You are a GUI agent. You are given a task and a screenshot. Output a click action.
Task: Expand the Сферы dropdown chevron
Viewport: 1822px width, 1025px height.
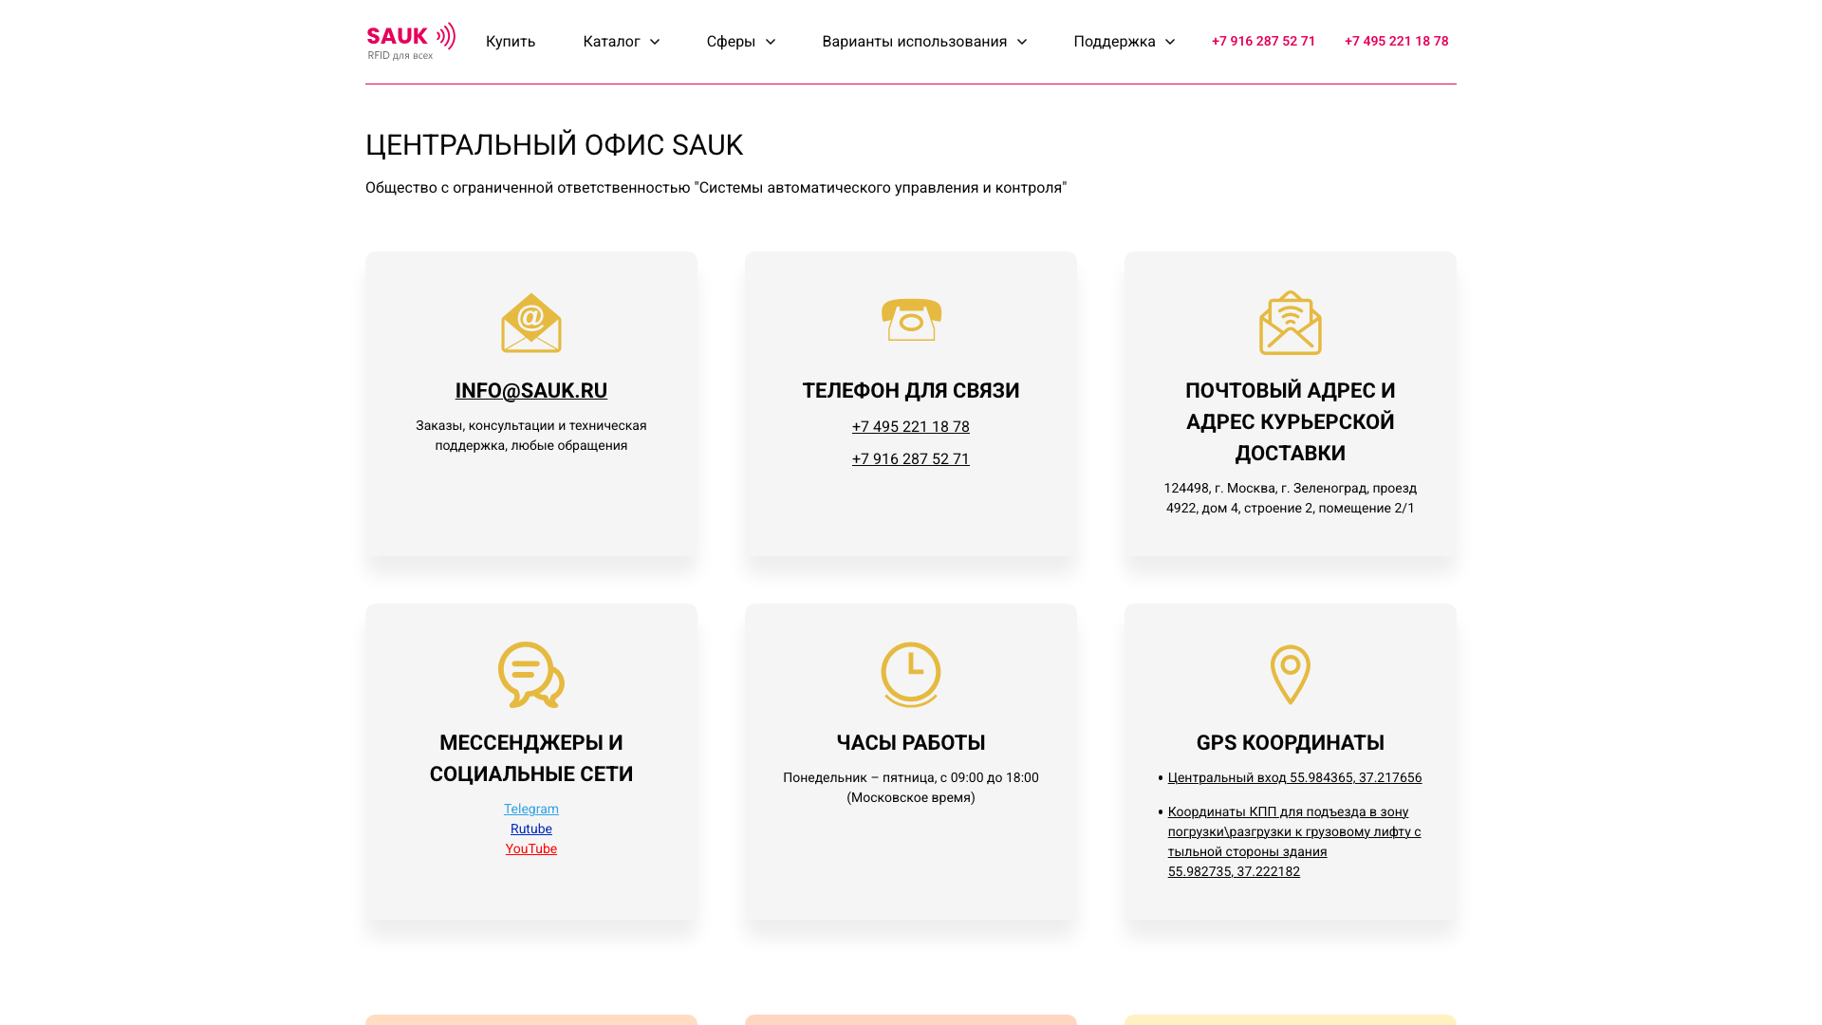(x=771, y=42)
